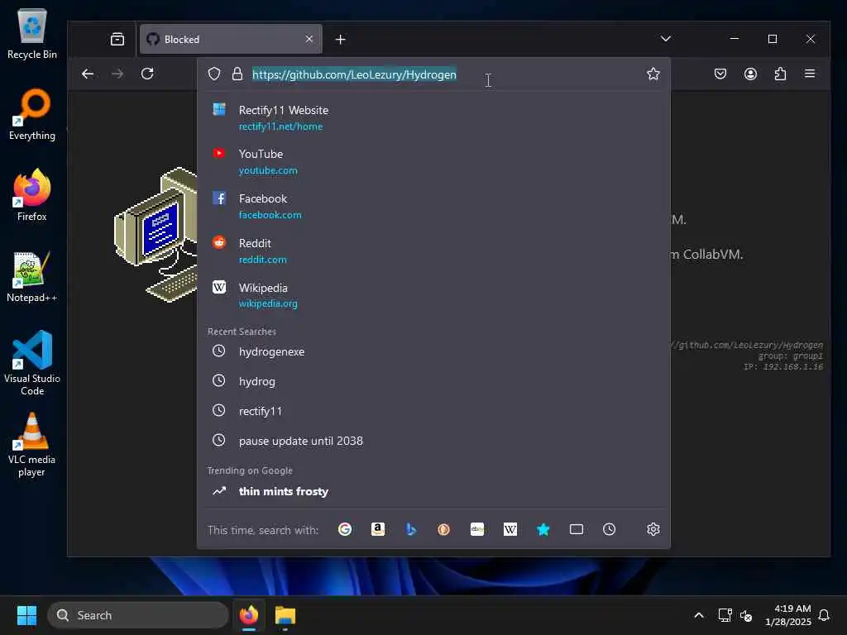Viewport: 847px width, 635px height.
Task: Open notifications bell icon
Action: pyautogui.click(x=824, y=615)
